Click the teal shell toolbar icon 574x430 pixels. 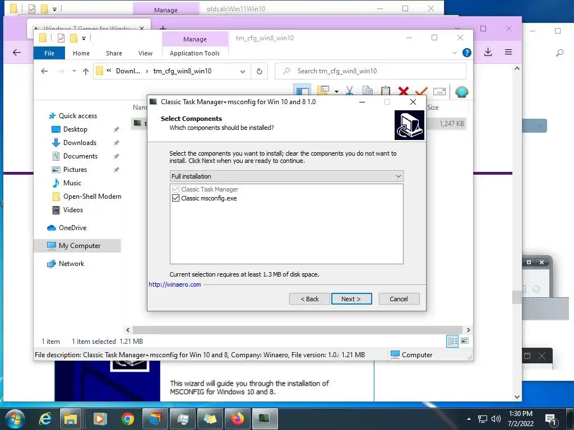462,91
